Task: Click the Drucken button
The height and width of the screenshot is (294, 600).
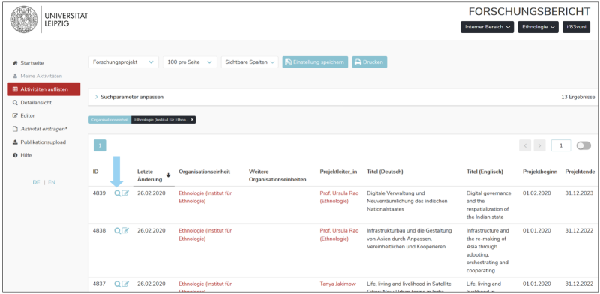Action: click(370, 62)
